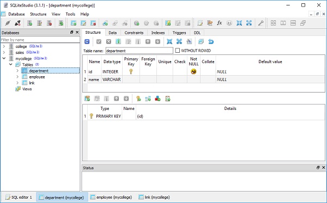Switch to the Data tab
Screen dimensions: 327x203
point(112,33)
